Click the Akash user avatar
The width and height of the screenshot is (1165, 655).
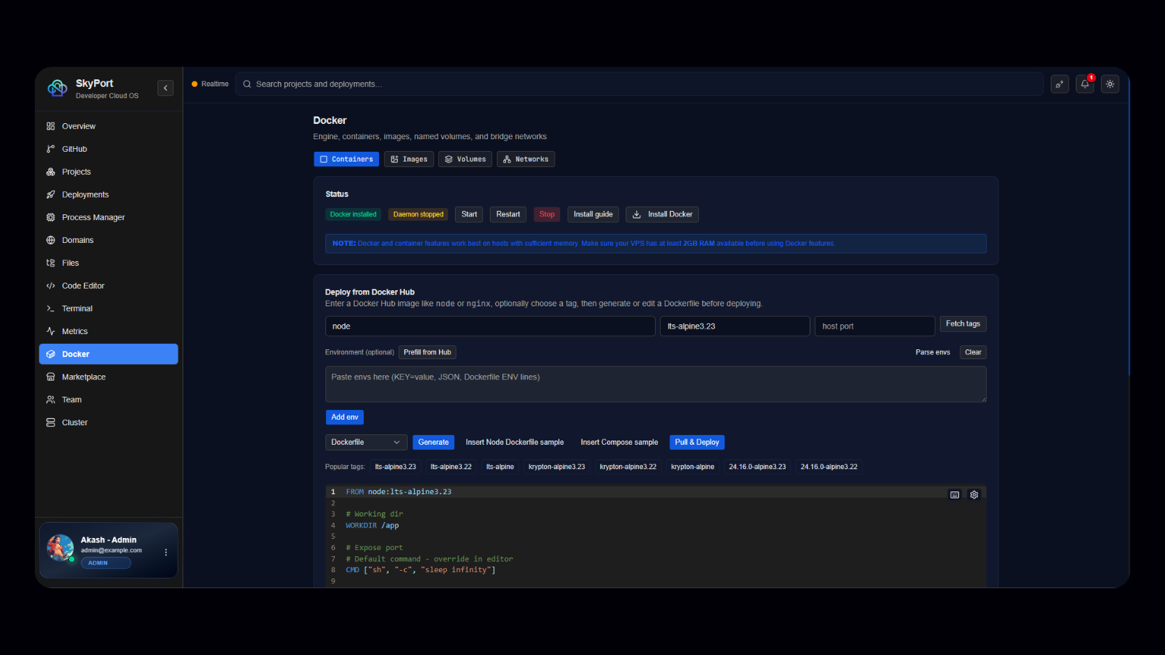[61, 548]
